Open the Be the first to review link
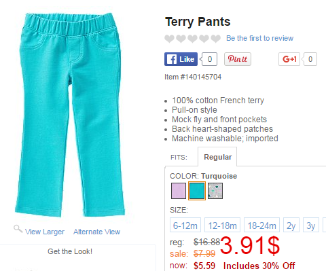 (x=259, y=38)
